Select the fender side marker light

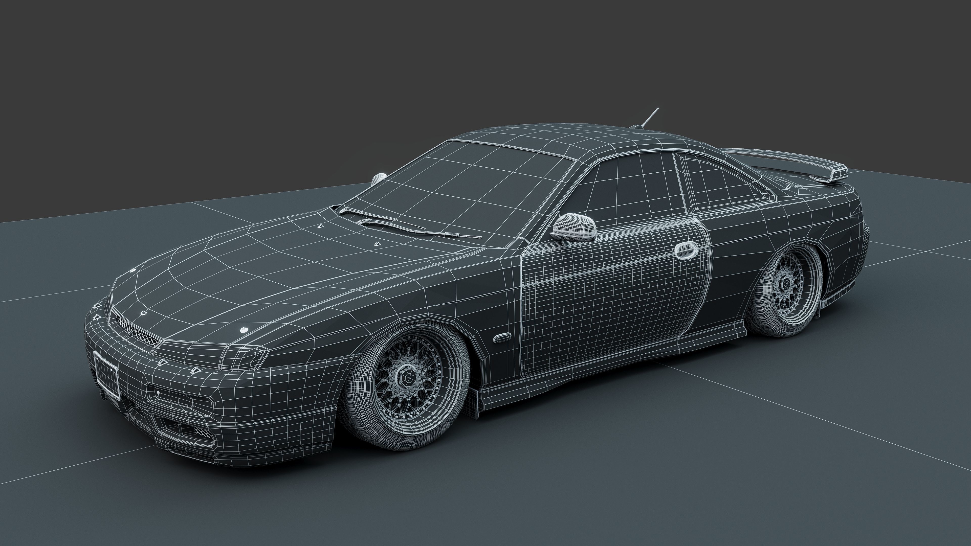tap(502, 337)
